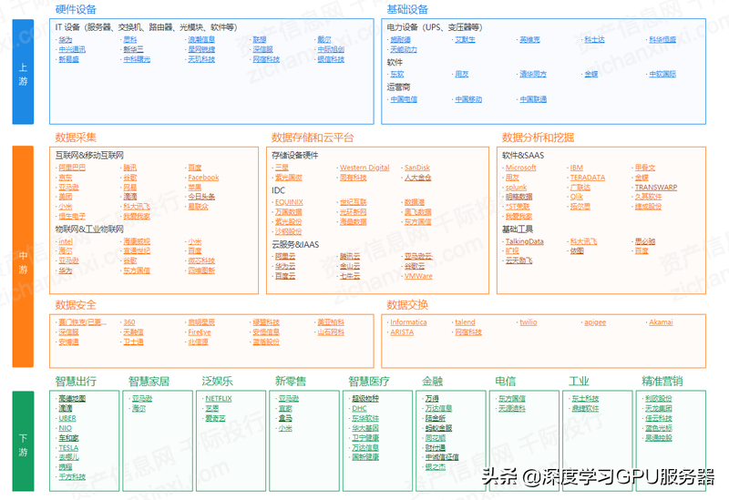This screenshot has height=500, width=729.
Task: Click the 今日头条 link
Action: click(201, 197)
